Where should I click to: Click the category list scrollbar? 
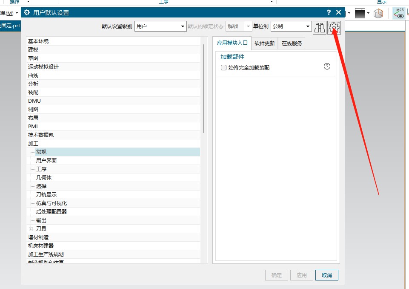click(204, 89)
